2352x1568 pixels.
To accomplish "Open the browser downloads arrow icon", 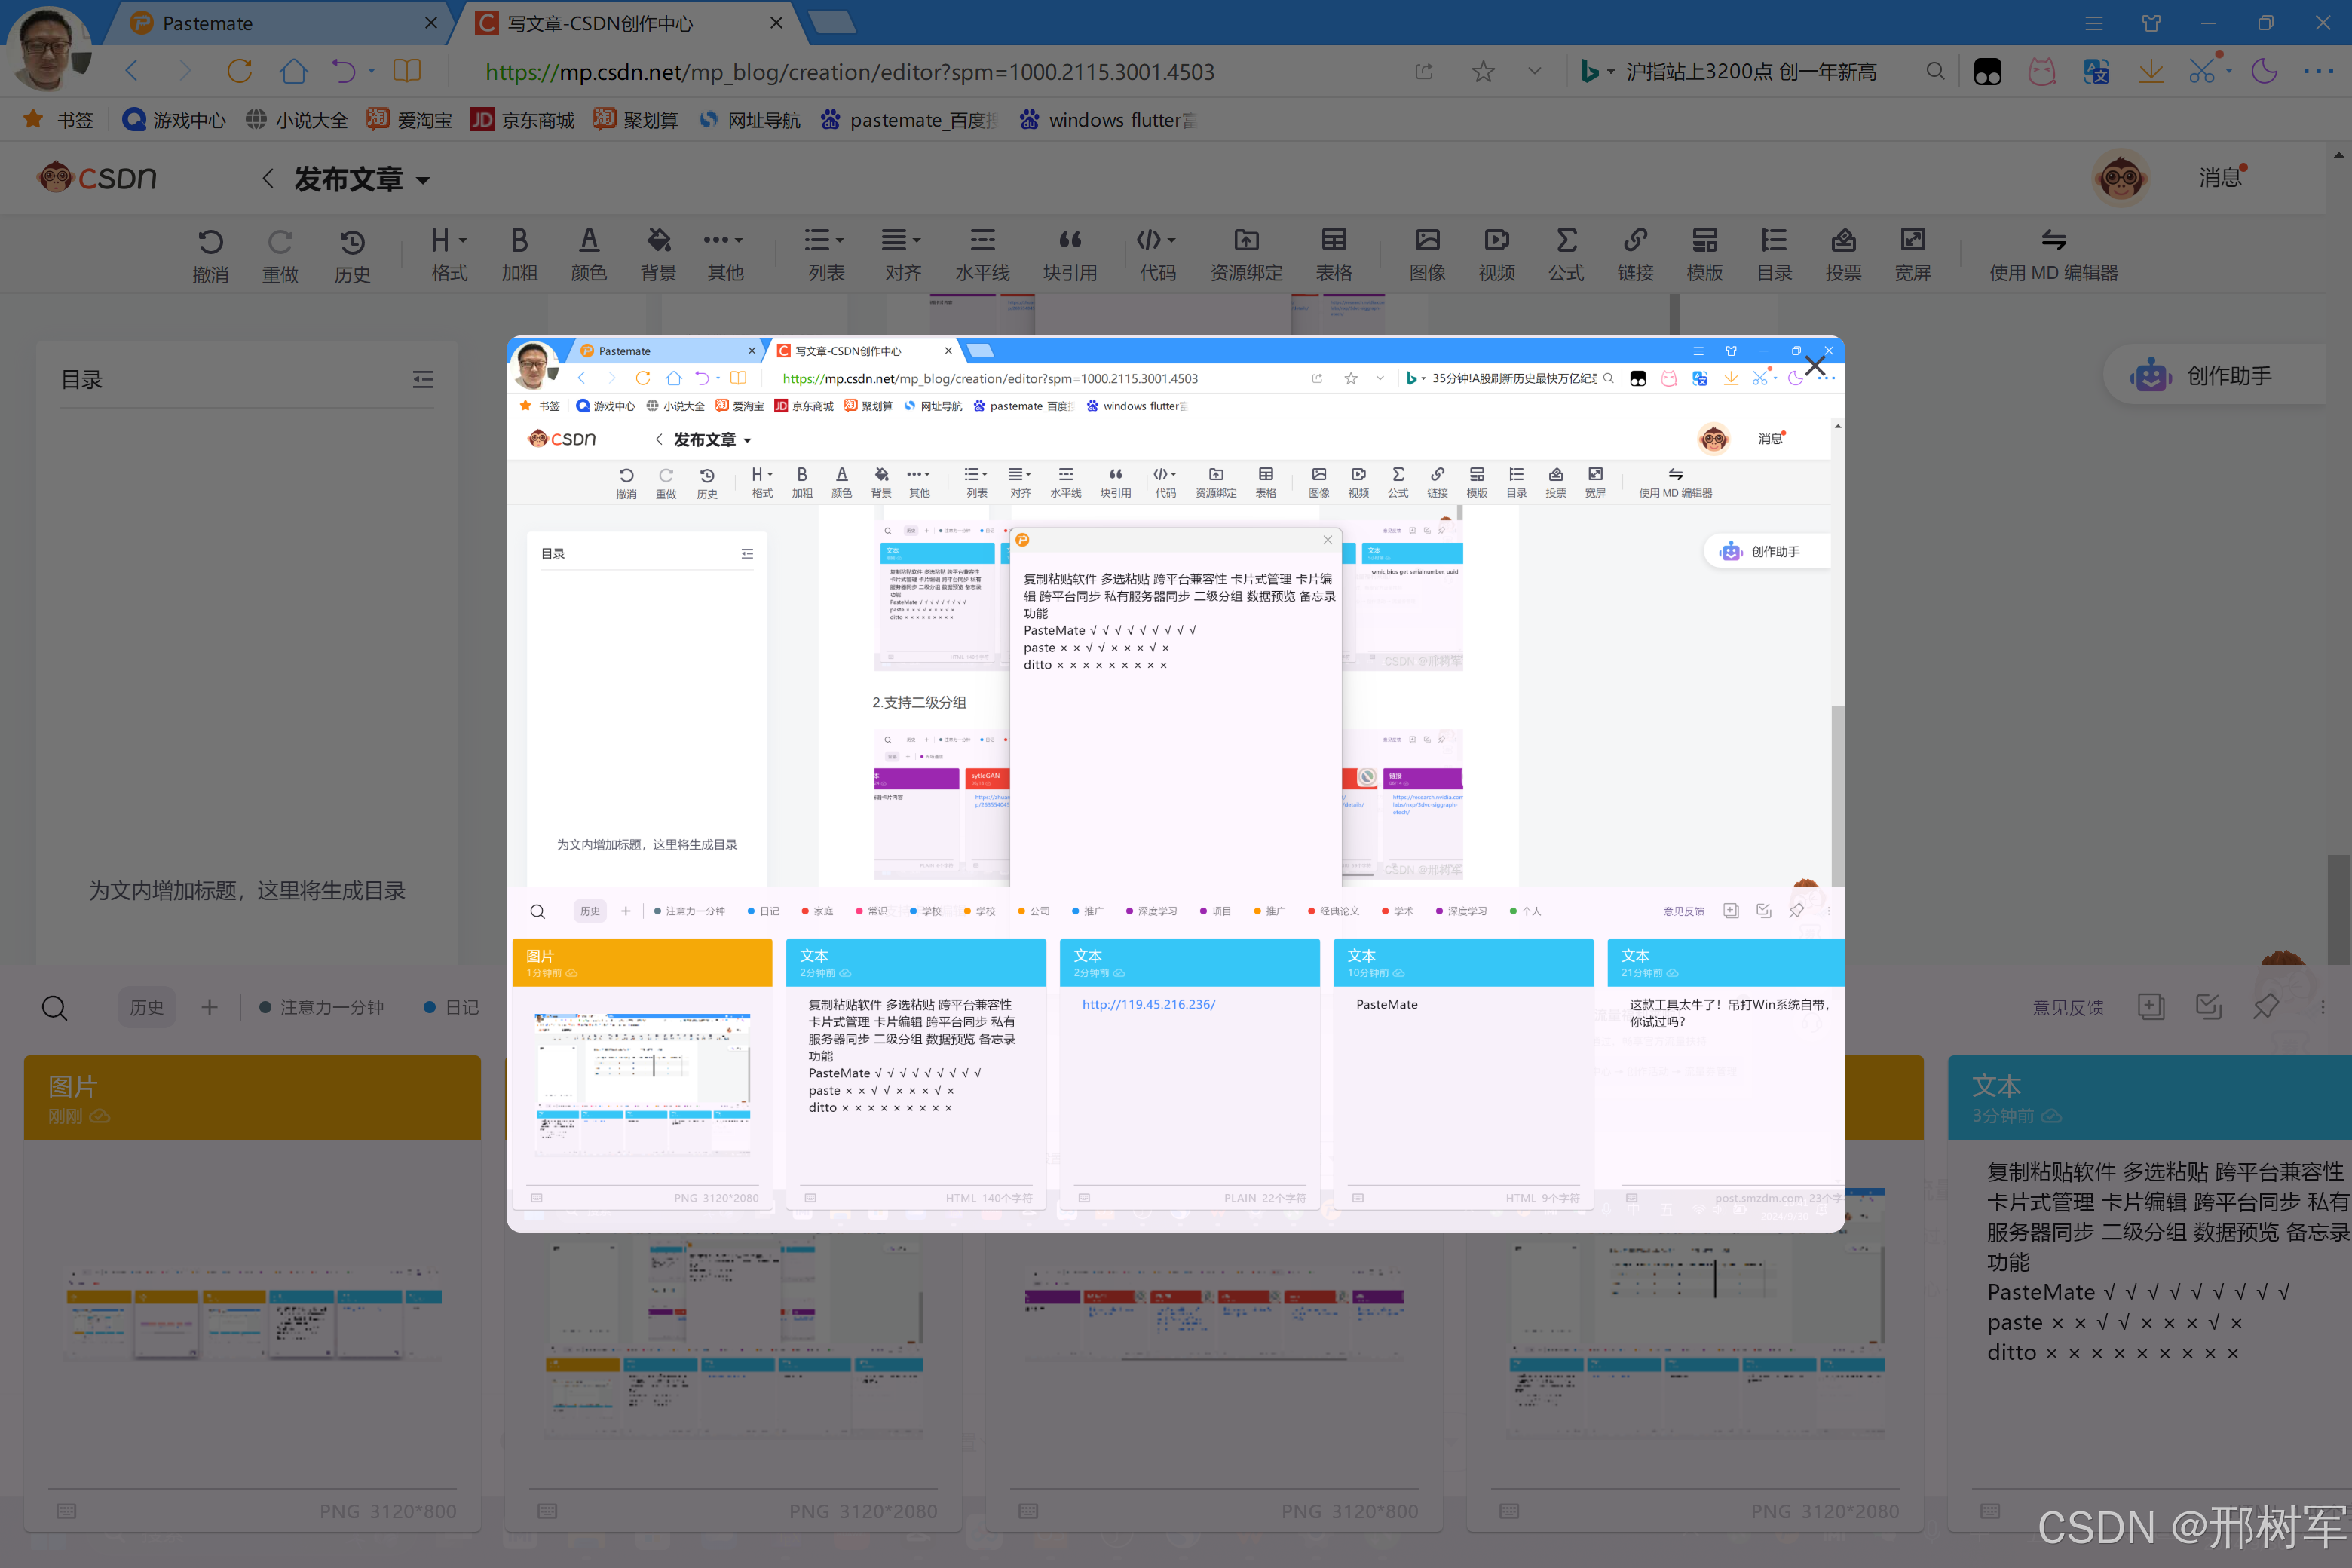I will (2150, 71).
